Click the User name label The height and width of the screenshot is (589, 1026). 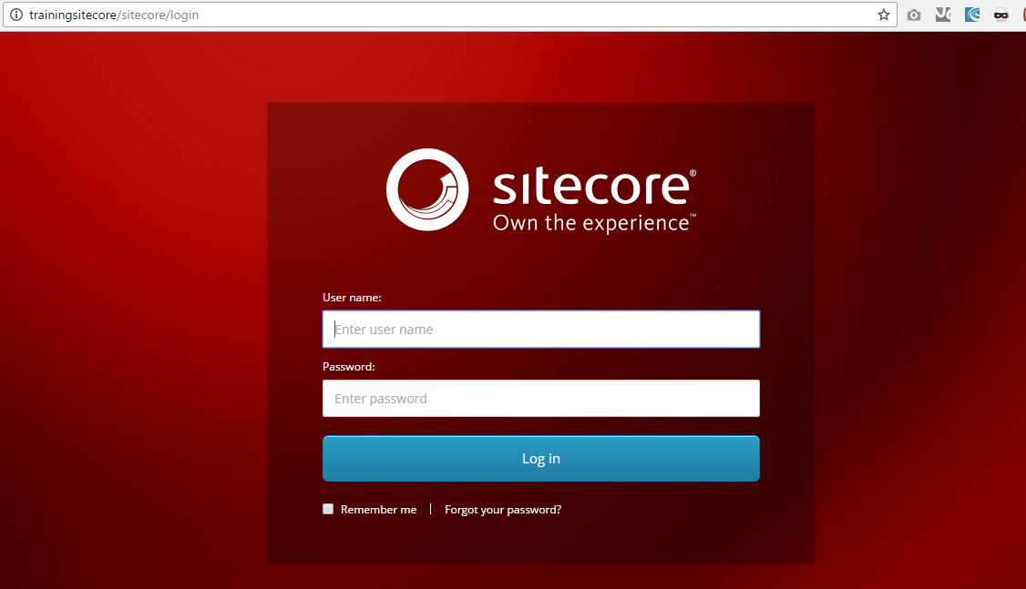(352, 298)
